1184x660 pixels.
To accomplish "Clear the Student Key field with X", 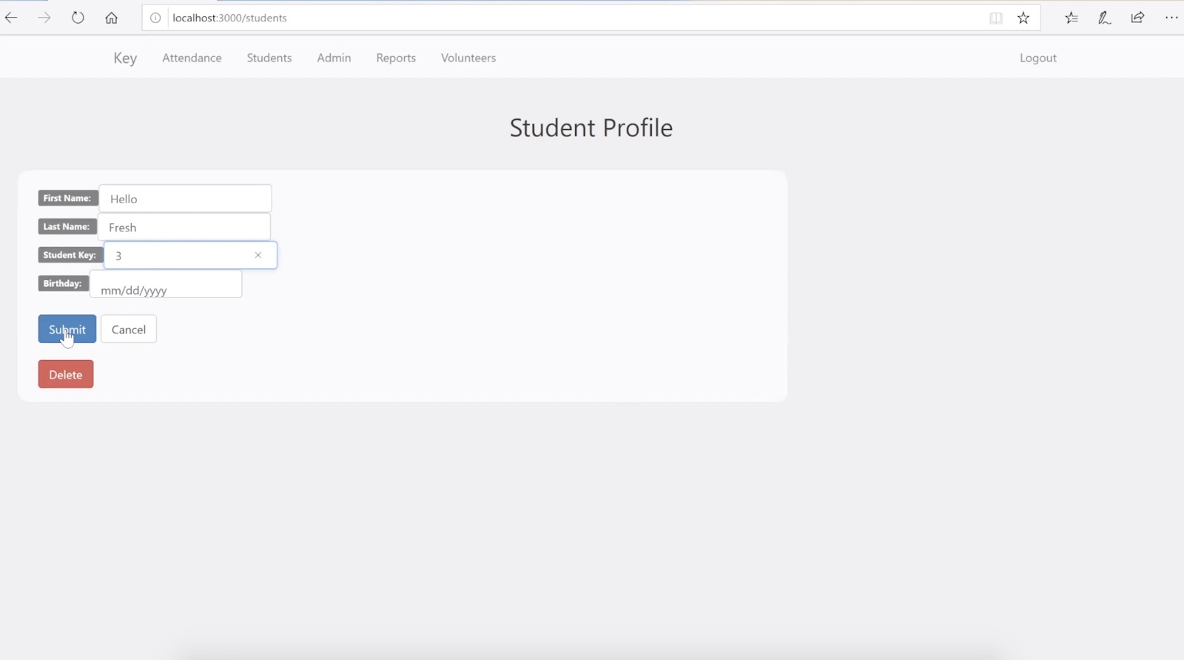I will [x=258, y=255].
